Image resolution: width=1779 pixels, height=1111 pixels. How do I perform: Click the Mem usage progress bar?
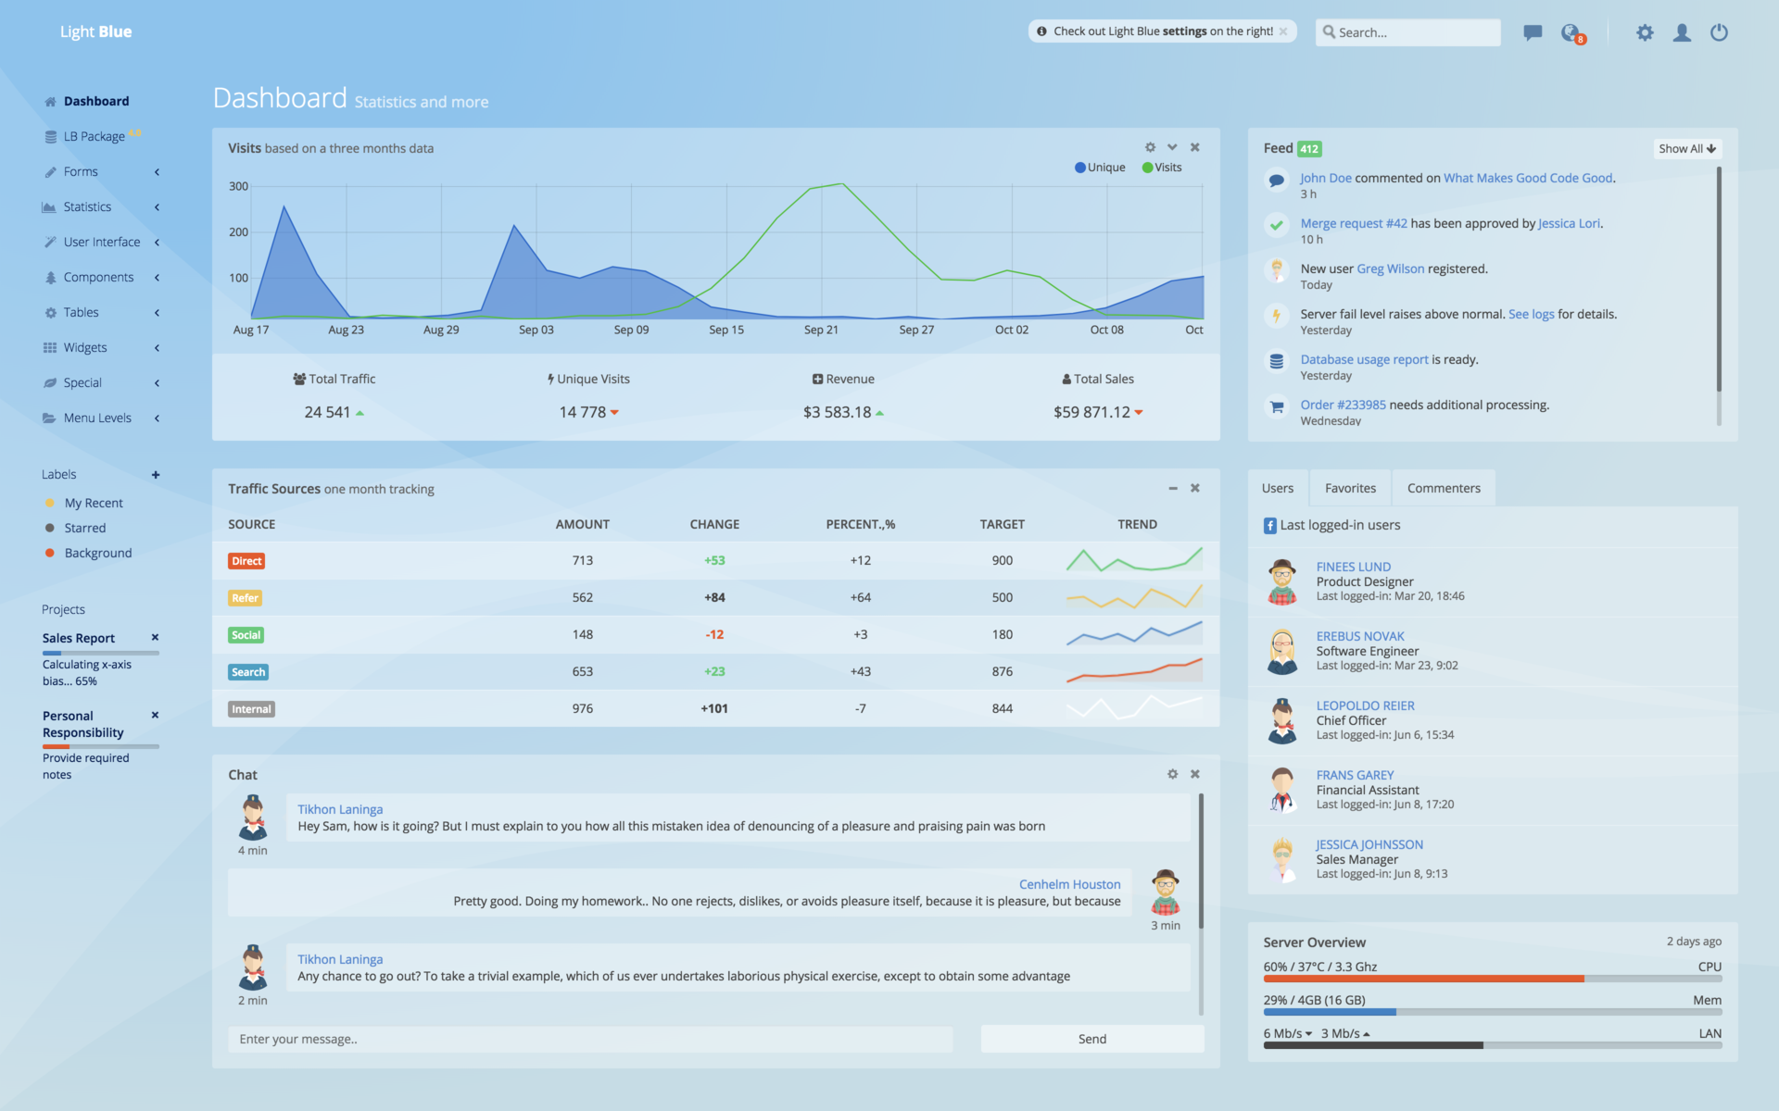pos(1493,1012)
